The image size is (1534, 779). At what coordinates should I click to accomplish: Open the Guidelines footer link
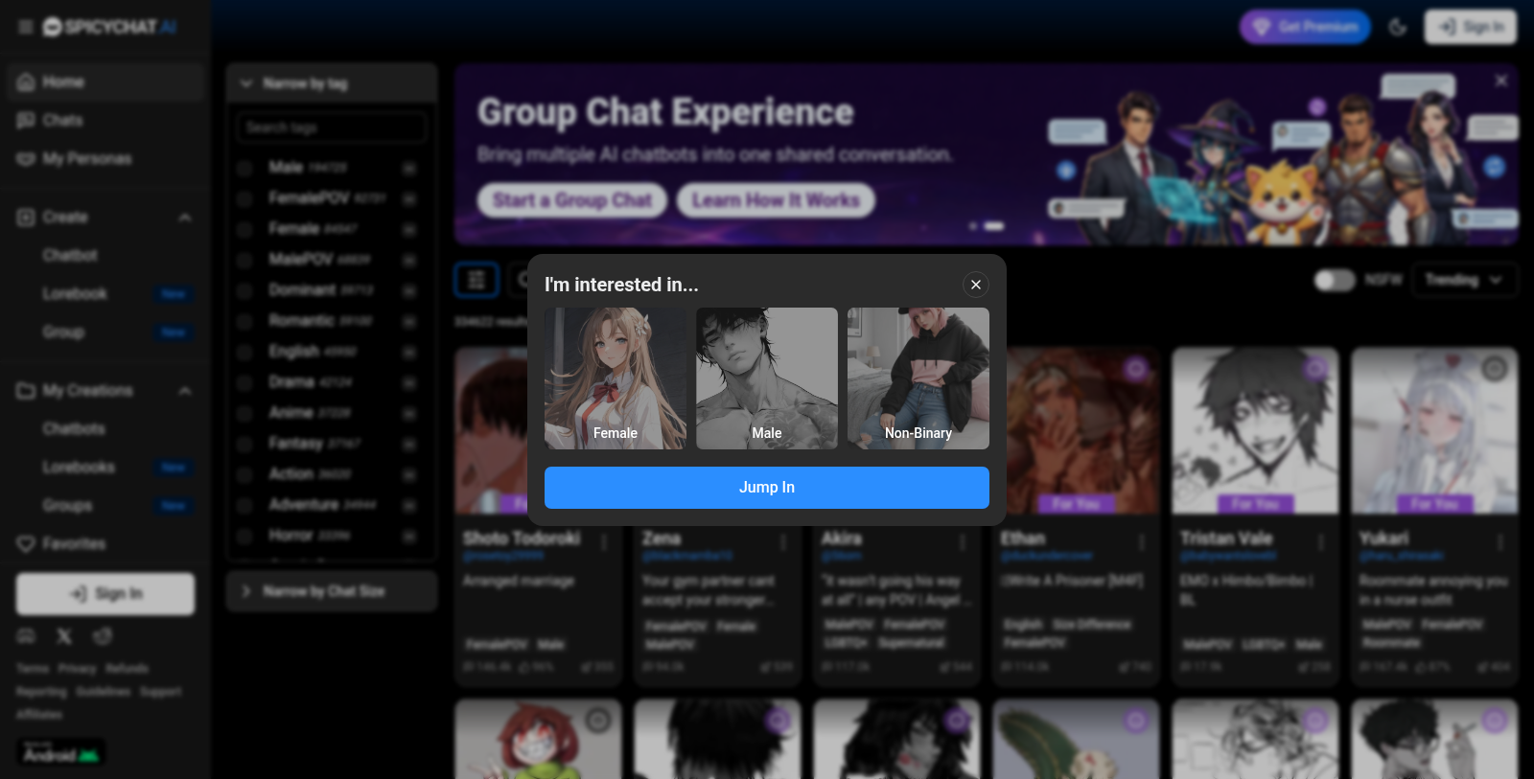click(x=103, y=692)
